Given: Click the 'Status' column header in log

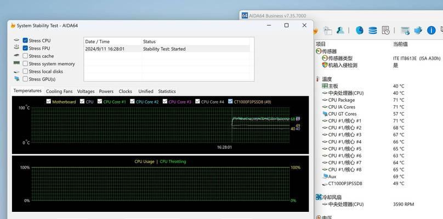Looking at the screenshot, I should pos(149,42).
